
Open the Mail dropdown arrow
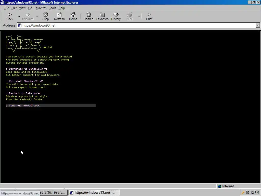point(139,17)
